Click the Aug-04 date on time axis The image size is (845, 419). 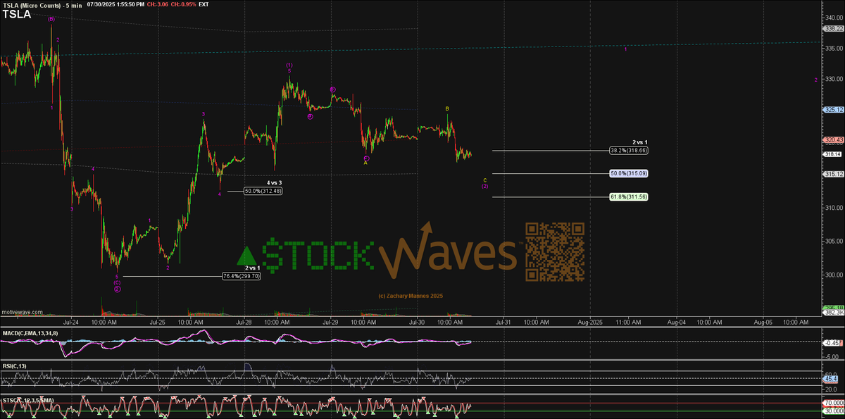click(x=677, y=322)
